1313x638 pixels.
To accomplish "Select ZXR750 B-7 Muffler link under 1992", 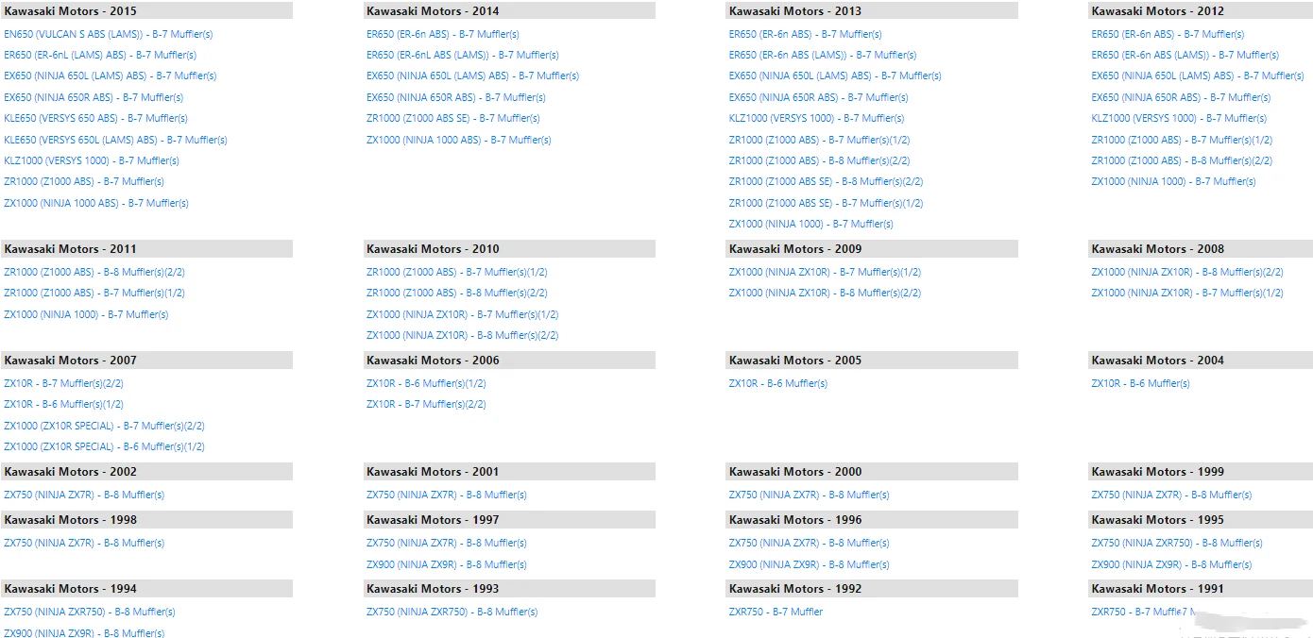I will [x=776, y=612].
